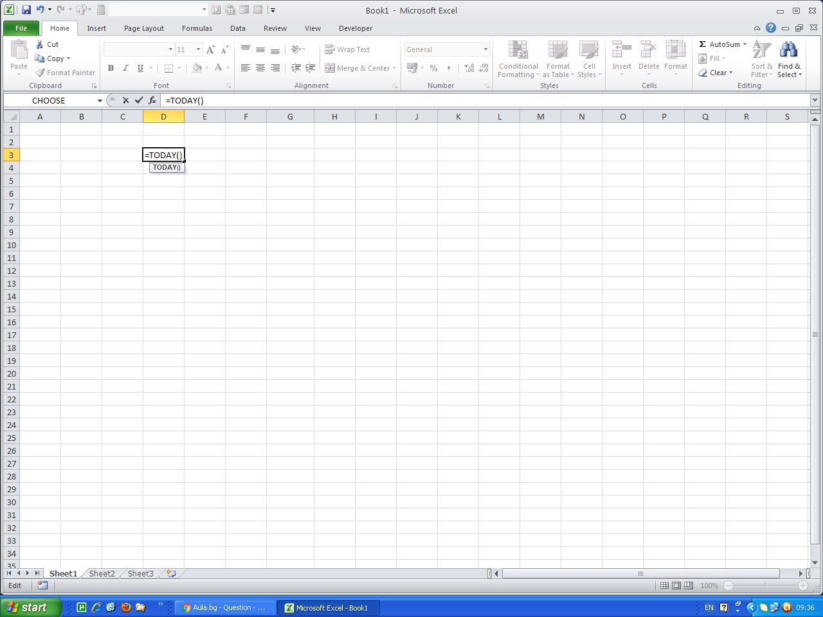Click the Undo arrow icon

pos(40,10)
